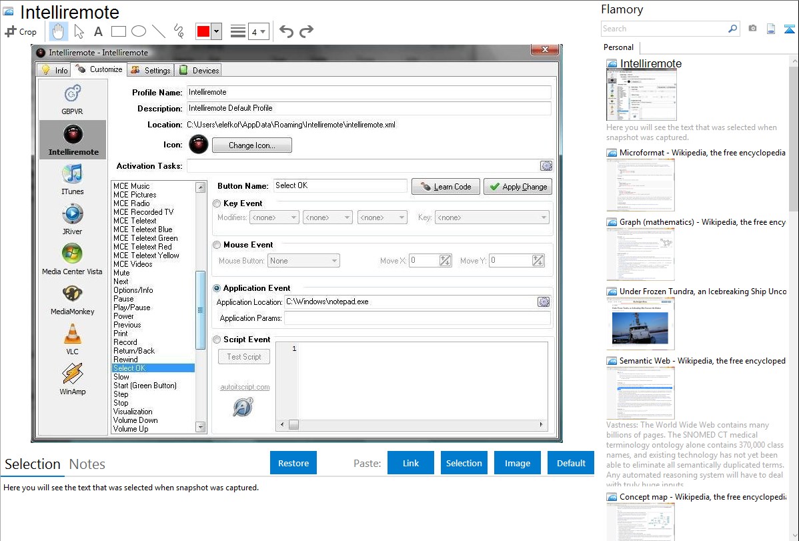Click in the Button Name field
This screenshot has height=541, width=799.
tap(340, 185)
